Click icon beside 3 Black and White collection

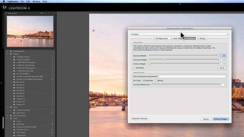tap(14, 60)
